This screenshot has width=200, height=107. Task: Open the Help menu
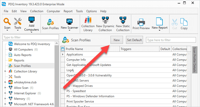pyautogui.click(x=103, y=11)
